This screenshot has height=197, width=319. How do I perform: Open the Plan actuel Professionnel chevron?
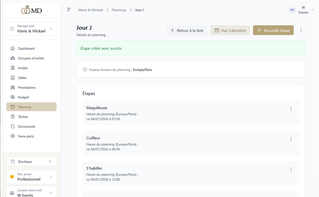coord(51,177)
